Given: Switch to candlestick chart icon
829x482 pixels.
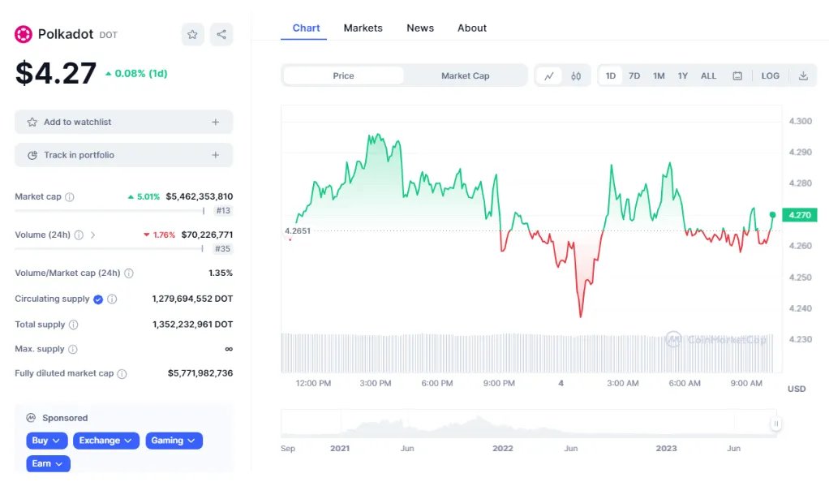Looking at the screenshot, I should [576, 75].
